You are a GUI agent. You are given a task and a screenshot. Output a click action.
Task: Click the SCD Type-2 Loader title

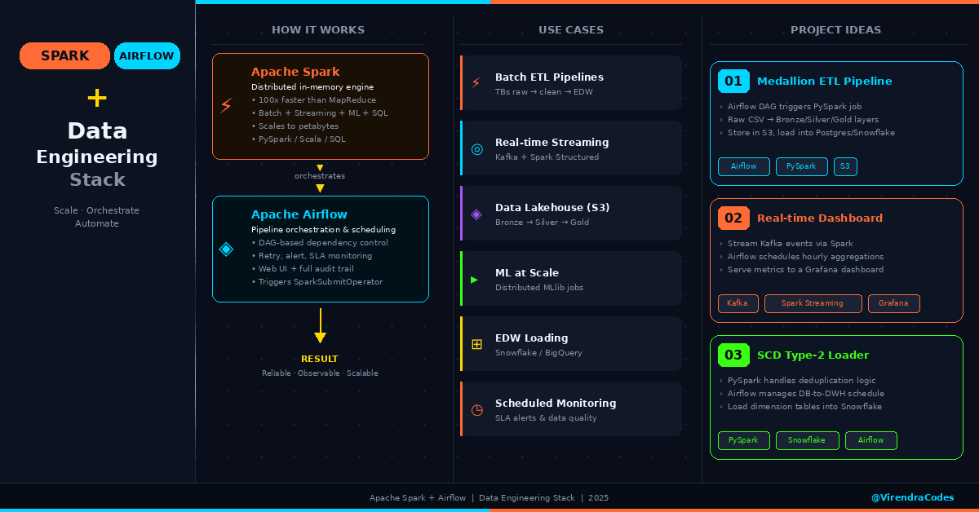[813, 355]
